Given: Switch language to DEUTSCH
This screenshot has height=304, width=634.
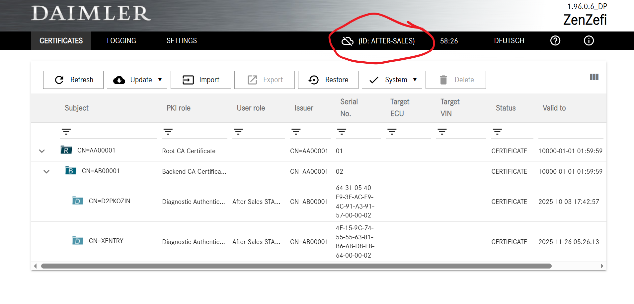Looking at the screenshot, I should pyautogui.click(x=509, y=41).
